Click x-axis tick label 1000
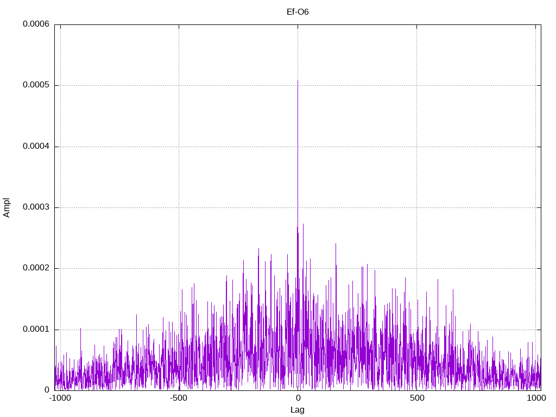The width and height of the screenshot is (556, 417). (x=536, y=398)
